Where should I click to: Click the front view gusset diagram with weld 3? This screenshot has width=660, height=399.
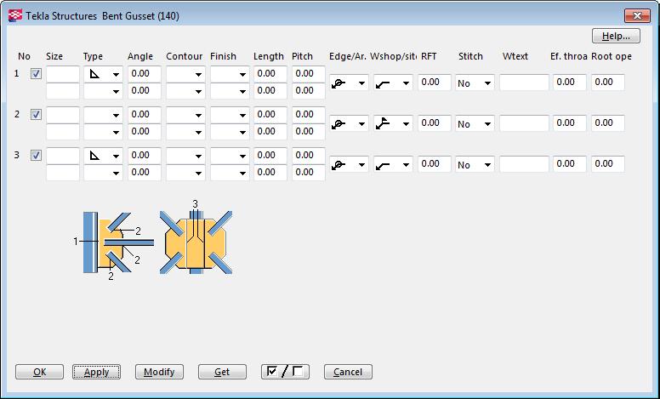click(196, 237)
